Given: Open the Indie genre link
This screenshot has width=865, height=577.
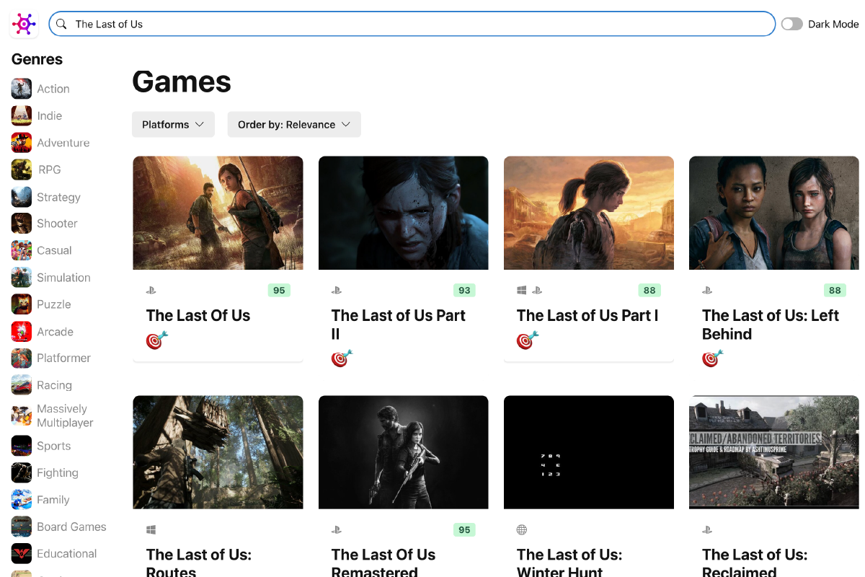Looking at the screenshot, I should [x=50, y=115].
